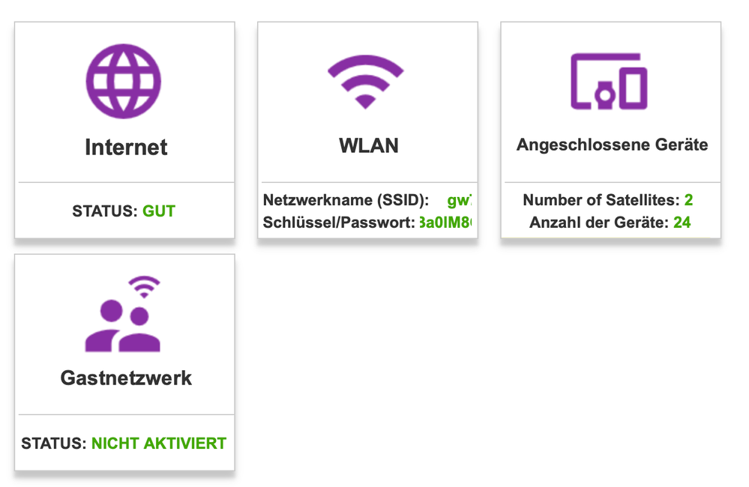Screen dimensions: 749x487
Task: Click the green GUT status value
Action: click(x=159, y=211)
